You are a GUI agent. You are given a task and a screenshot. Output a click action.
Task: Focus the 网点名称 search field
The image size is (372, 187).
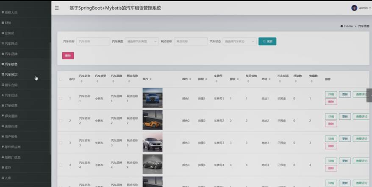click(x=191, y=41)
